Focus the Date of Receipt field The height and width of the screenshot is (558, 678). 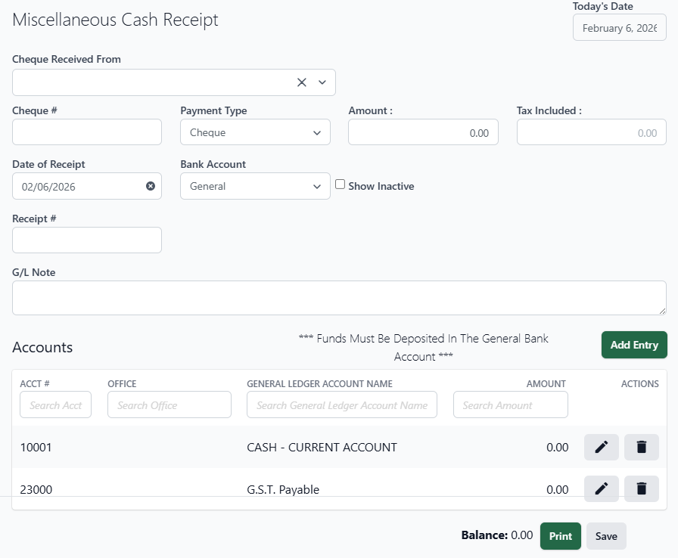pyautogui.click(x=87, y=186)
